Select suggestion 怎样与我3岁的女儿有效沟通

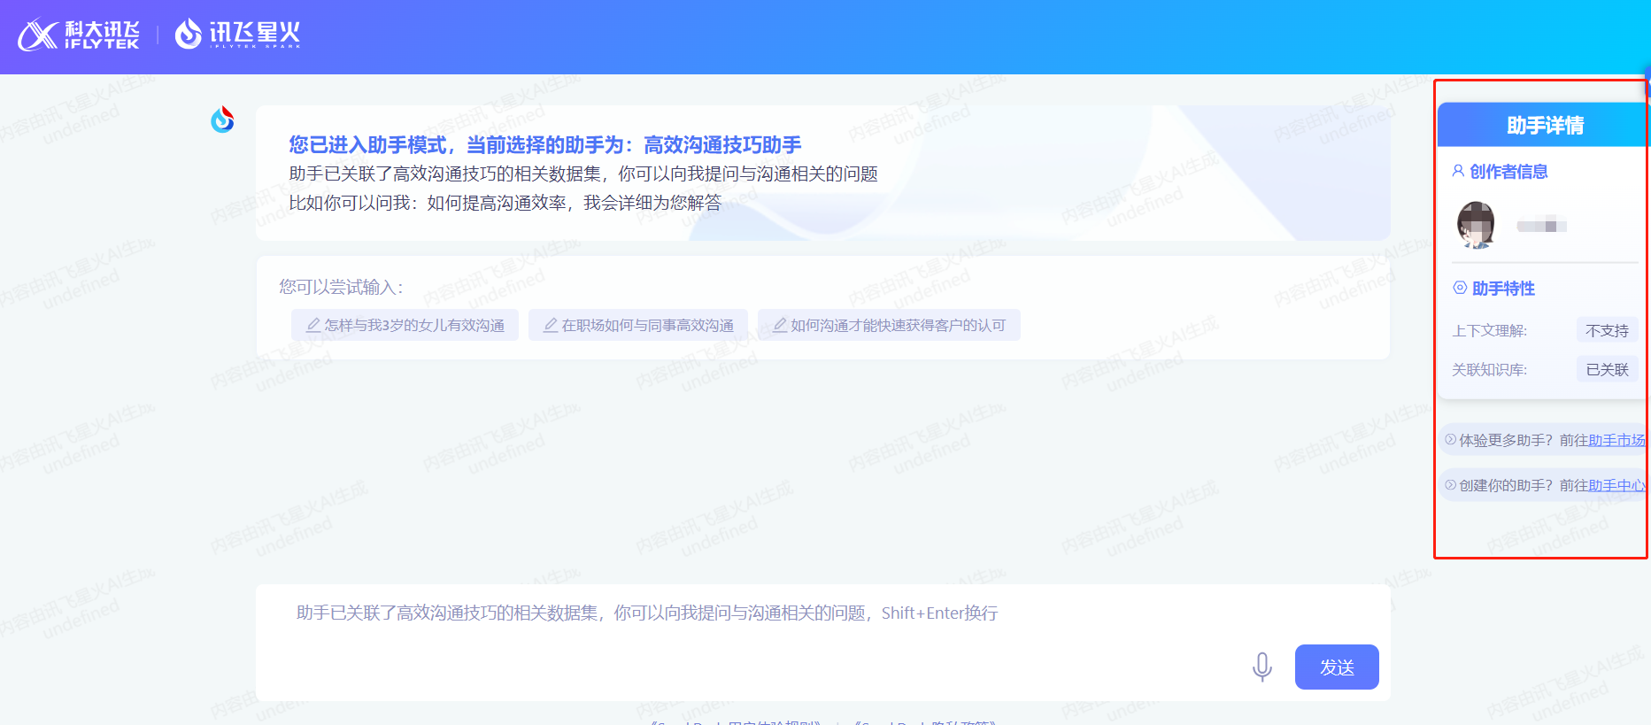[x=405, y=325]
